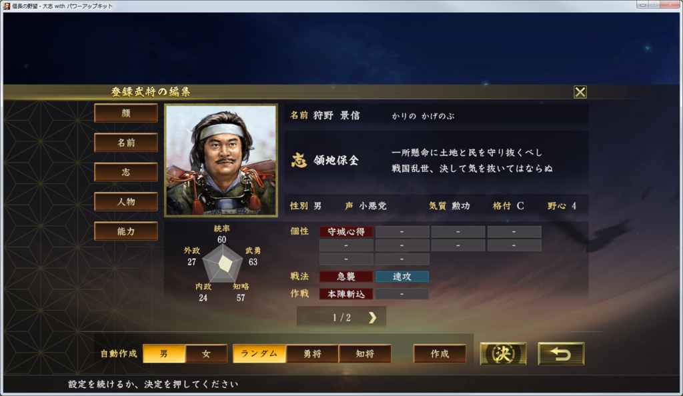Click the officer portrait image

221,160
